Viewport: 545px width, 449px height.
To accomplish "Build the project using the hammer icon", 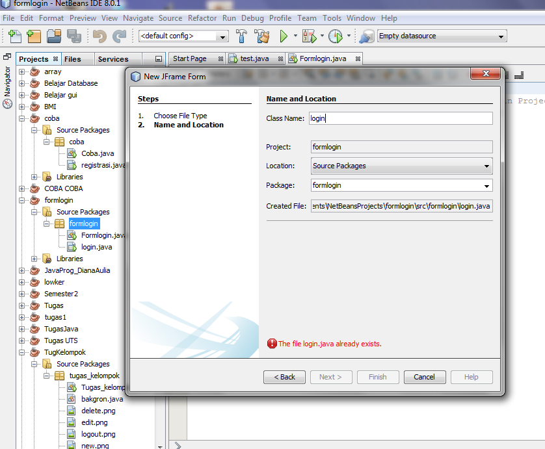I will point(241,37).
